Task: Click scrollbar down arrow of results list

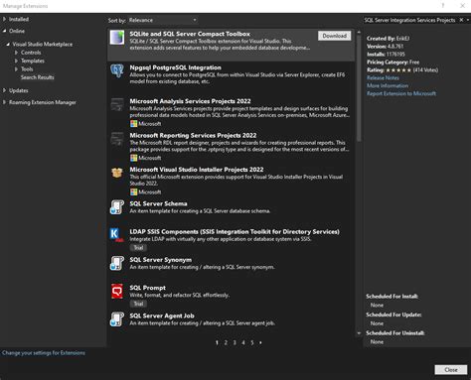Action: pyautogui.click(x=359, y=333)
